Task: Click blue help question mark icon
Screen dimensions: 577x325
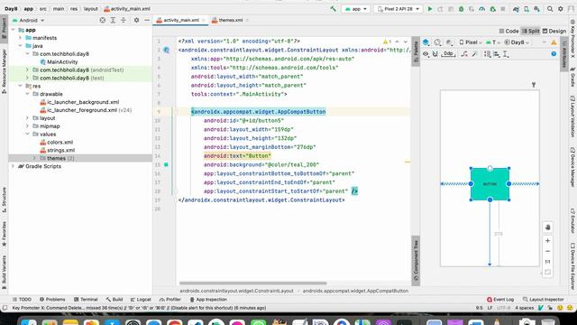Action: (554, 54)
